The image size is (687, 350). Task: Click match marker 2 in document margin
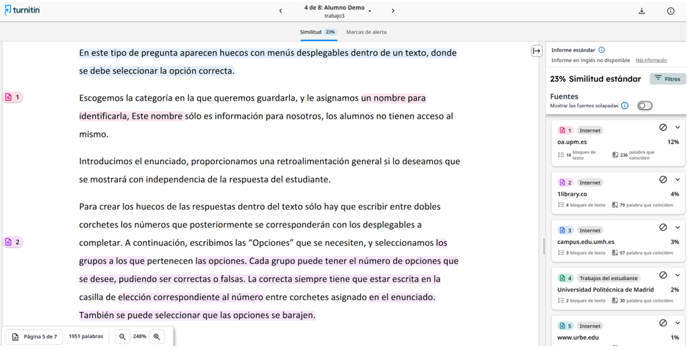pos(13,242)
